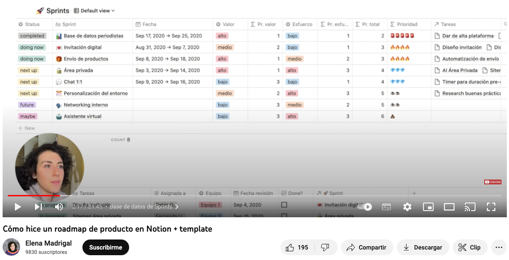509x260 pixels.
Task: Open 'Personalización del entorno' sprint
Action: 96,93
